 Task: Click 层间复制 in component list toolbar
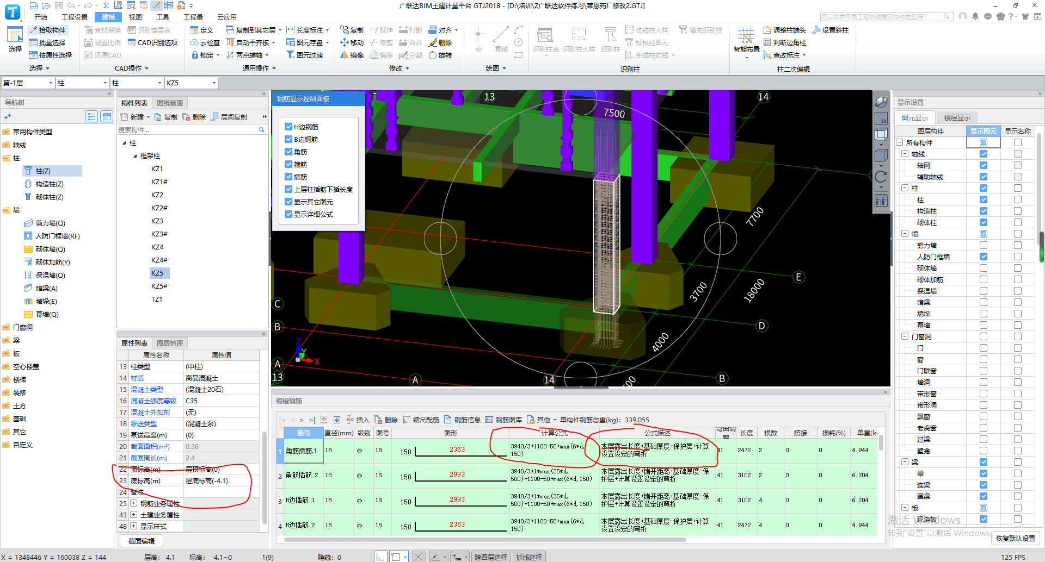(x=229, y=117)
